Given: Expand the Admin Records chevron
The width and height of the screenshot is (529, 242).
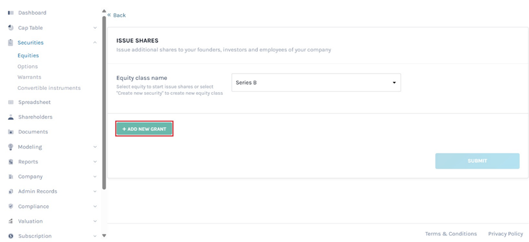Looking at the screenshot, I should coord(95,191).
